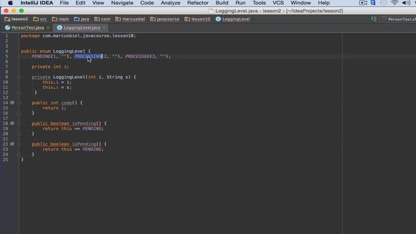Click the fold end marker on line 12
The image size is (416, 234).
(19, 92)
